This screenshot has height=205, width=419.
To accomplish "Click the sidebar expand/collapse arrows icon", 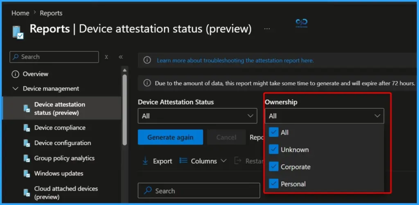I will coord(106,57).
